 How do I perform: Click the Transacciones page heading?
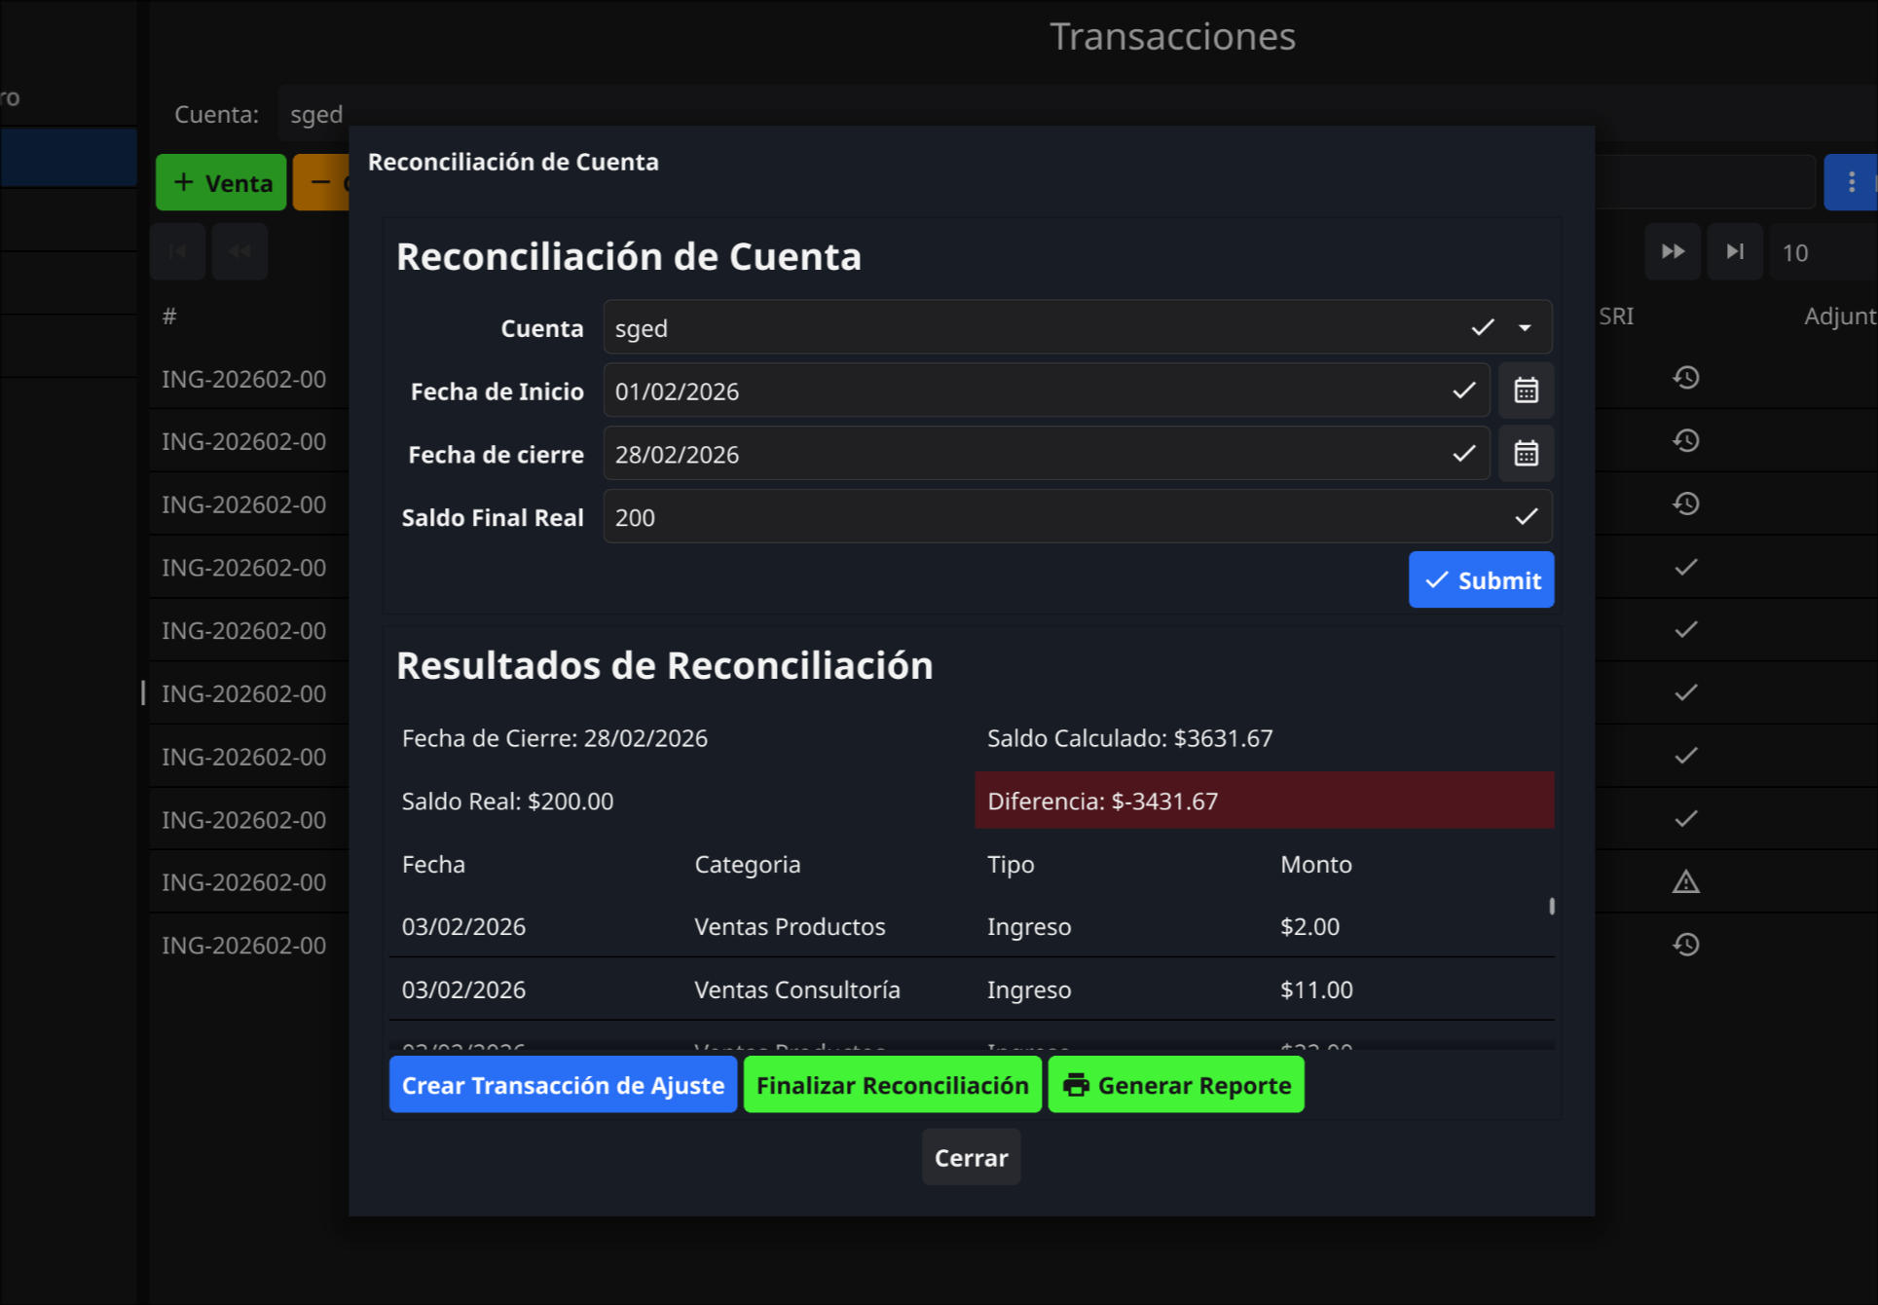coord(1173,36)
